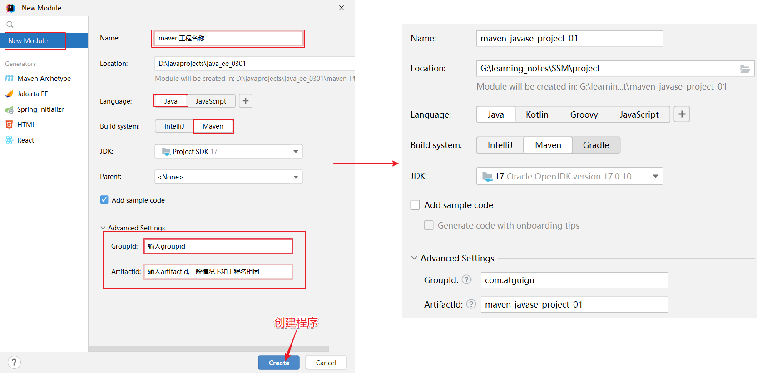Collapse Advanced Settings in left dialog

103,228
